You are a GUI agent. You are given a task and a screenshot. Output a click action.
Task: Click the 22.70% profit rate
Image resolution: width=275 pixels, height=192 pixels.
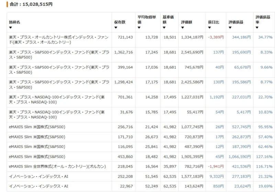tap(265, 97)
